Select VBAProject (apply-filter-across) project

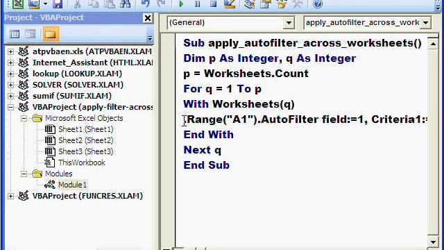click(92, 107)
